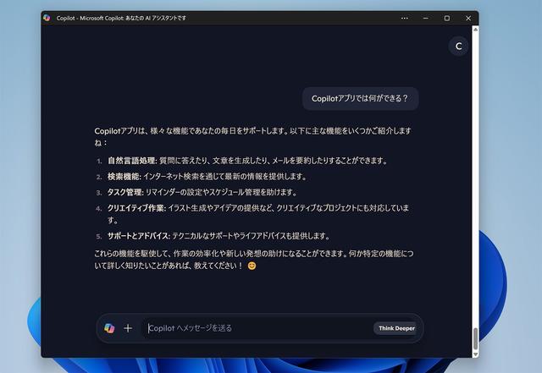Click the scrollbar up arrow
The height and width of the screenshot is (373, 542).
click(x=475, y=30)
